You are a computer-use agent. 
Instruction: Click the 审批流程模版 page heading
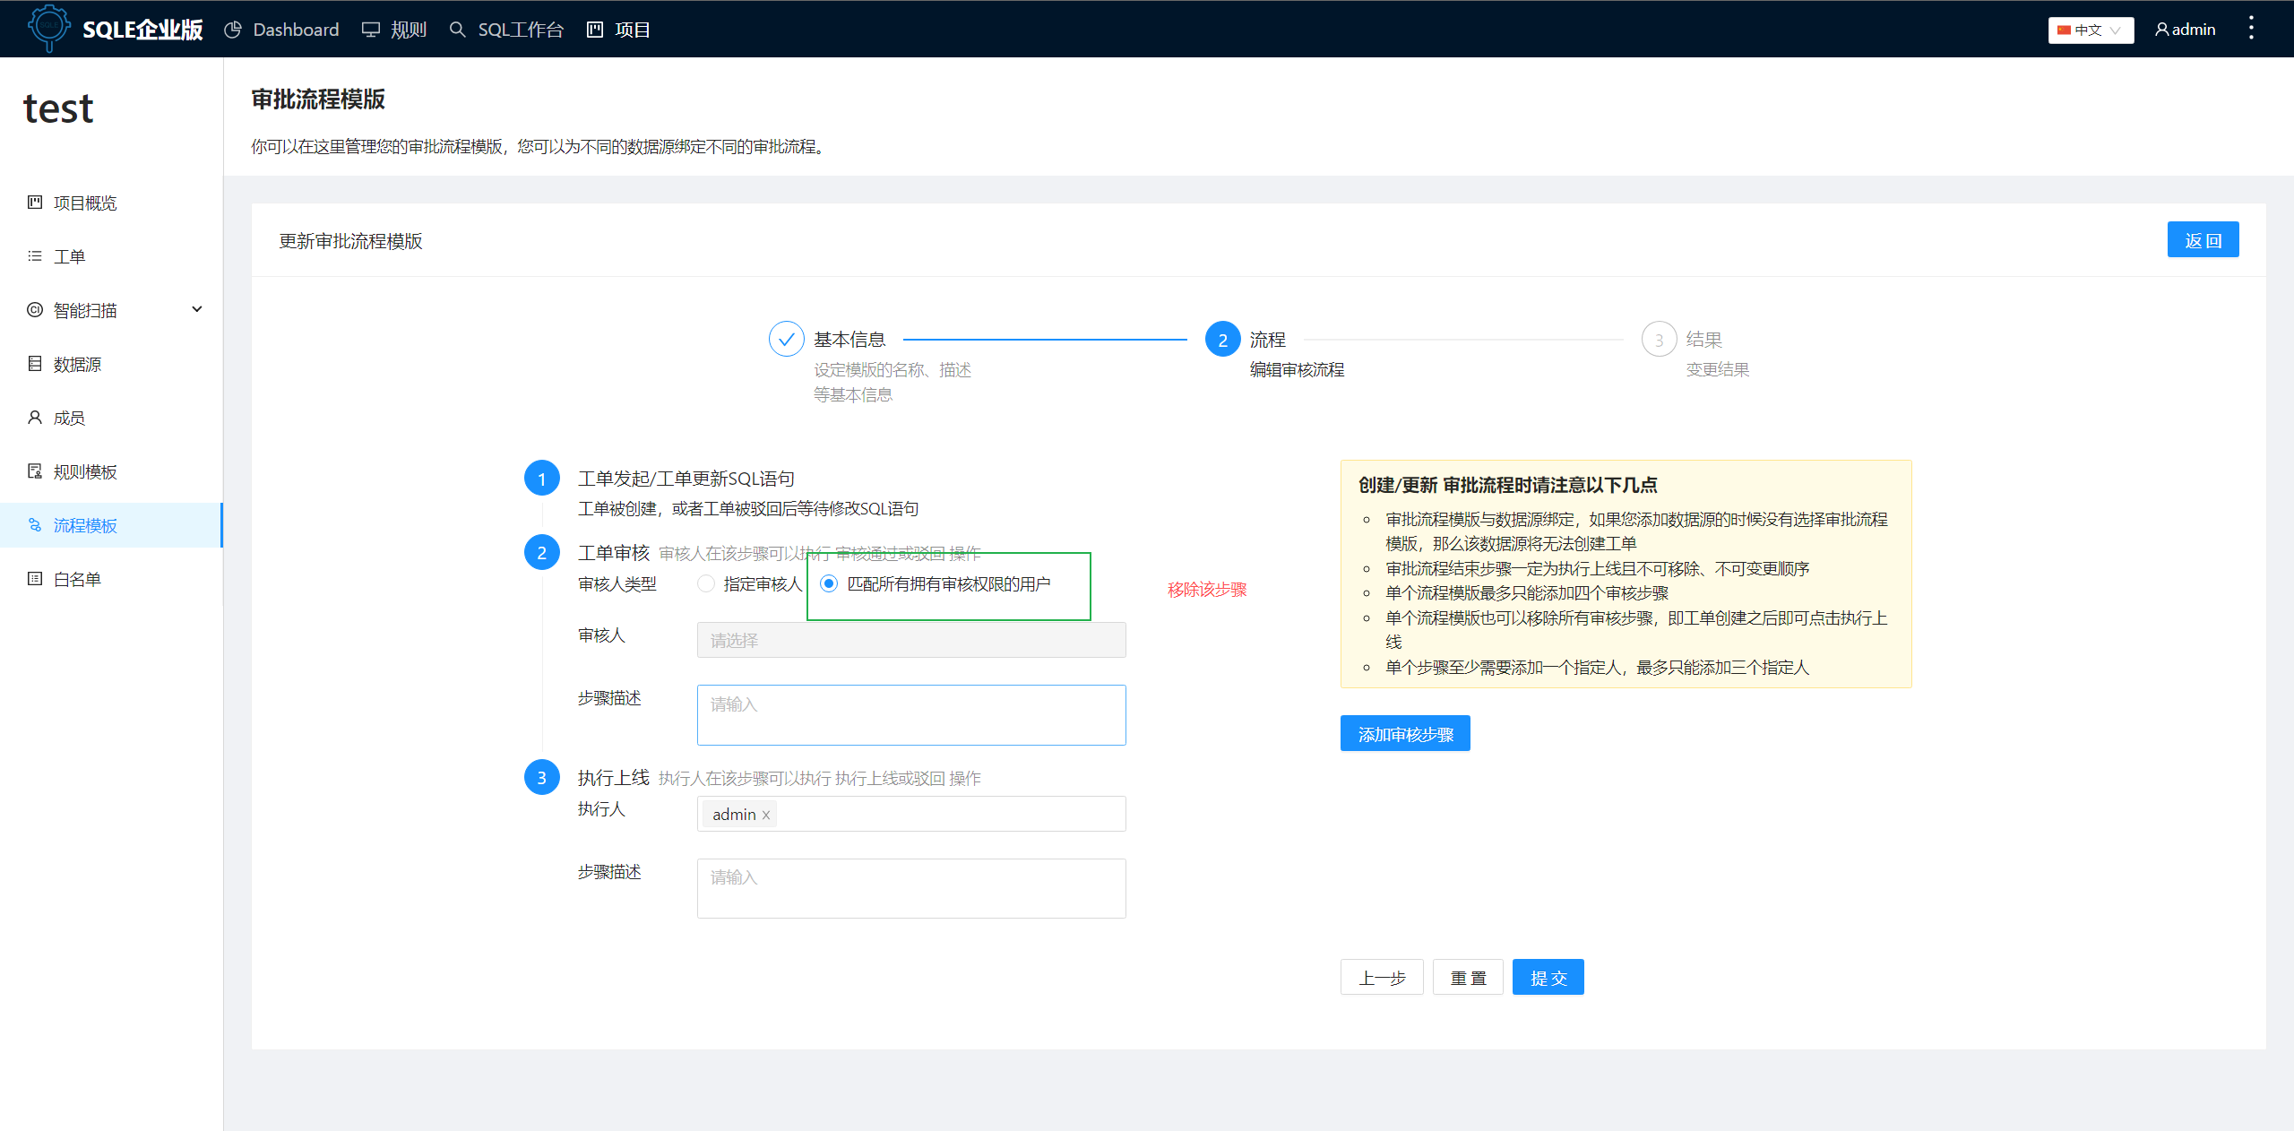318,99
